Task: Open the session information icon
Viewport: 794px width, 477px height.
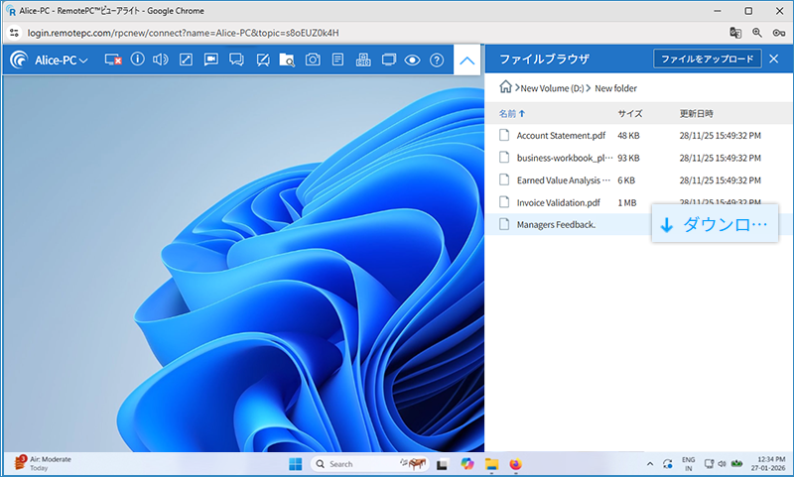Action: (x=137, y=60)
